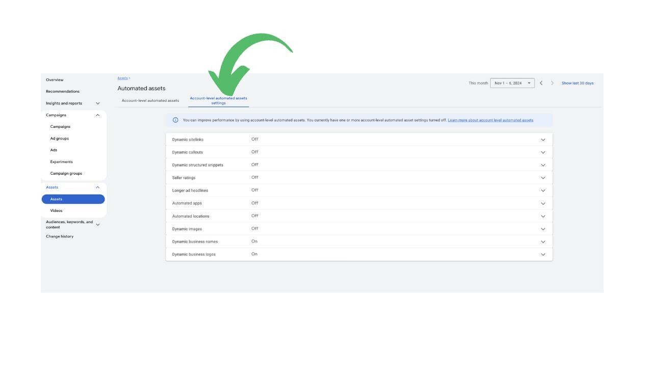Expand the Dynamic images row chevron
Screen dimensions: 664x381
tap(543, 229)
